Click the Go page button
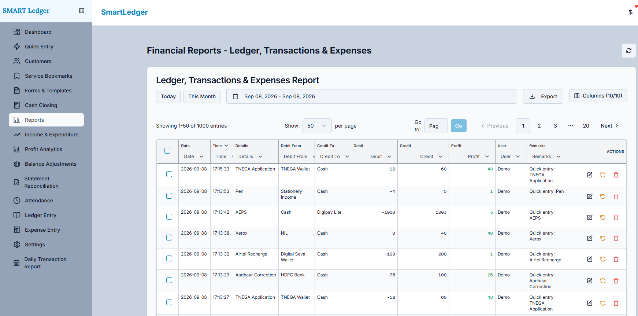Image resolution: width=638 pixels, height=316 pixels. click(x=459, y=126)
